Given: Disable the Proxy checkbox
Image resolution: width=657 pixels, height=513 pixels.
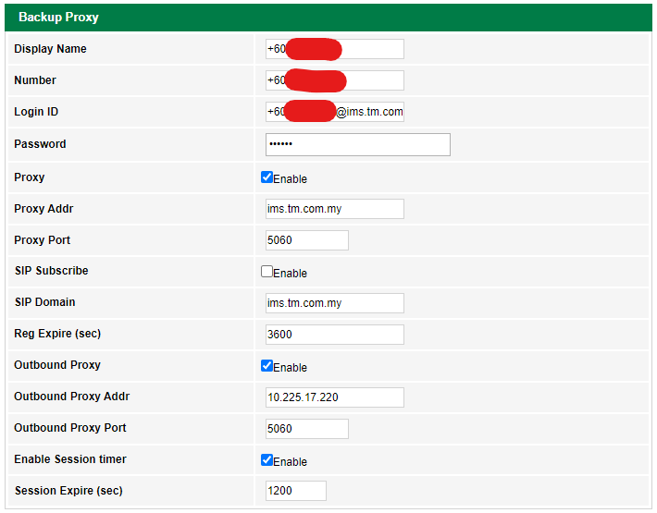Looking at the screenshot, I should (267, 177).
